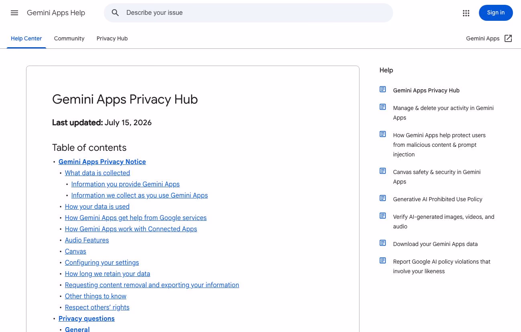Click article icon beside Manage & delete your activity
Image resolution: width=521 pixels, height=332 pixels.
tap(383, 107)
